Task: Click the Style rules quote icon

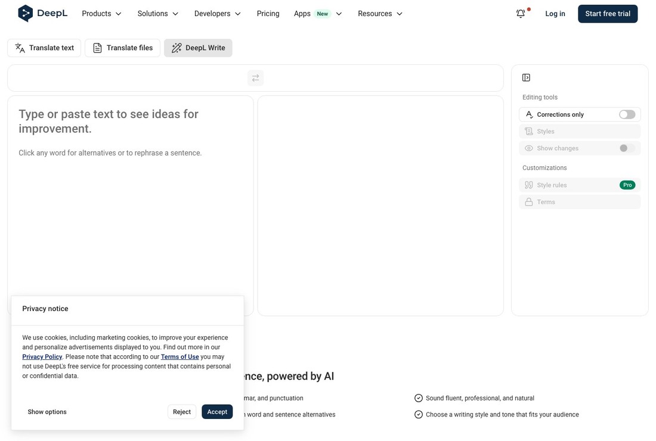Action: point(529,185)
